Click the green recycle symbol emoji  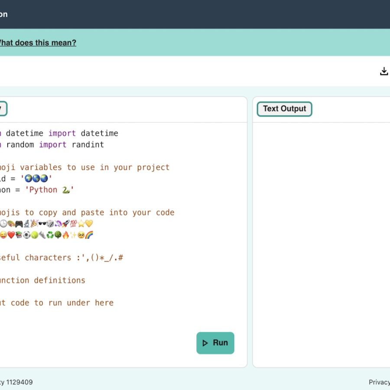coord(50,235)
